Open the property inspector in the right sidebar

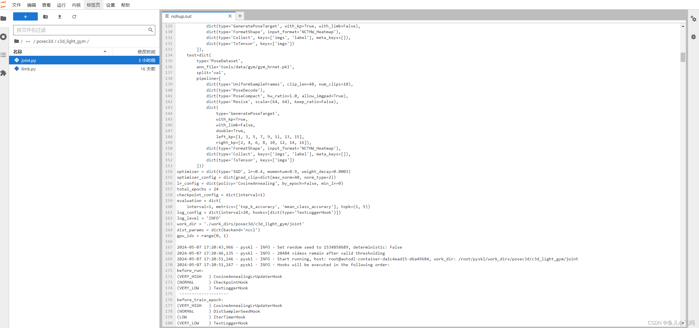694,18
